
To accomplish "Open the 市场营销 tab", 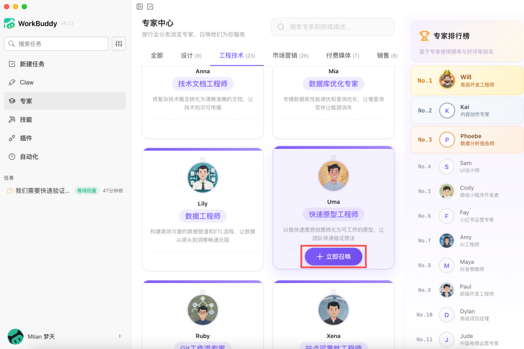I will [291, 55].
